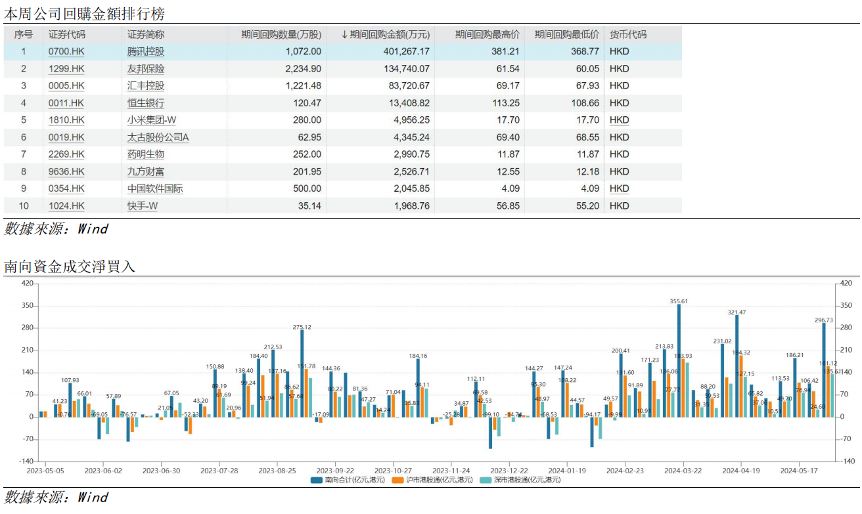Click the 2024-05-17 date axis label
Image resolution: width=862 pixels, height=514 pixels.
798,471
